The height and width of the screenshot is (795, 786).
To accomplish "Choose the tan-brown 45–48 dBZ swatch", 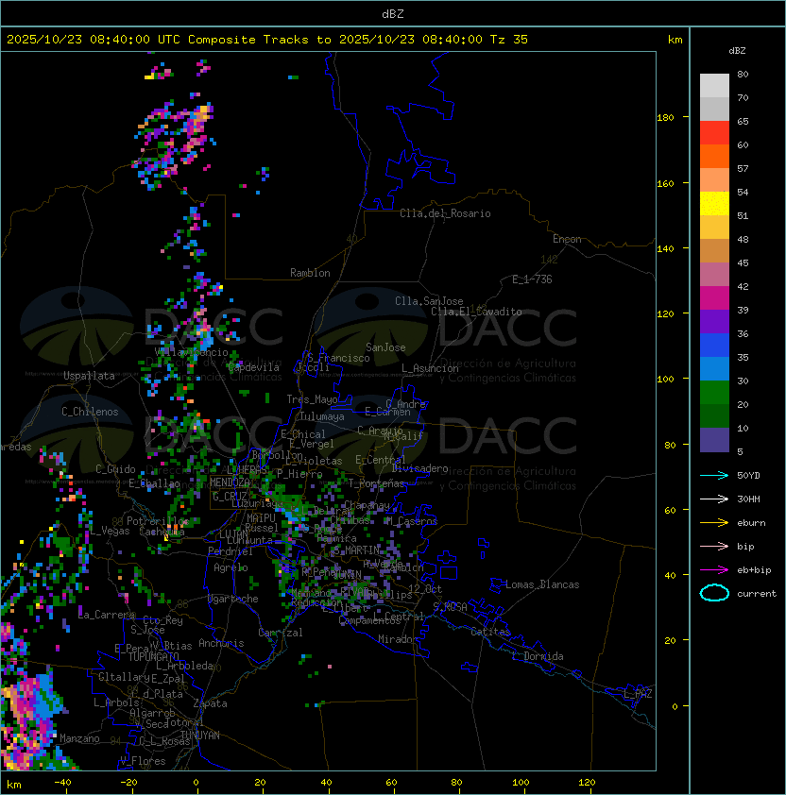I will (714, 251).
